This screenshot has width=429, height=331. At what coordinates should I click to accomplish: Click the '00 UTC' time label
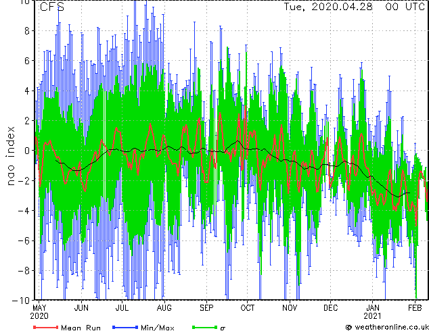(x=405, y=7)
